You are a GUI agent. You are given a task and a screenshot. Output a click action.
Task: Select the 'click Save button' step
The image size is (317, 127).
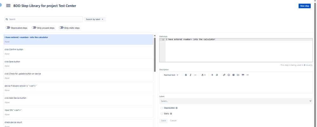pos(78,64)
